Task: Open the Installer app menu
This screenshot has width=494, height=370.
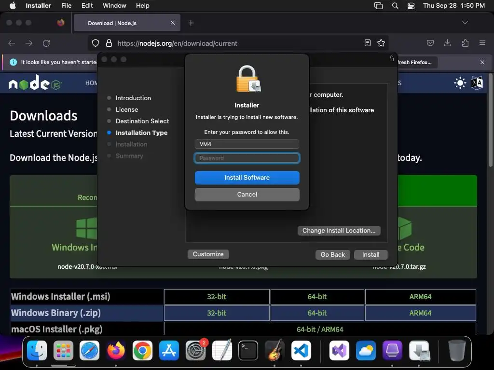Action: point(39,5)
